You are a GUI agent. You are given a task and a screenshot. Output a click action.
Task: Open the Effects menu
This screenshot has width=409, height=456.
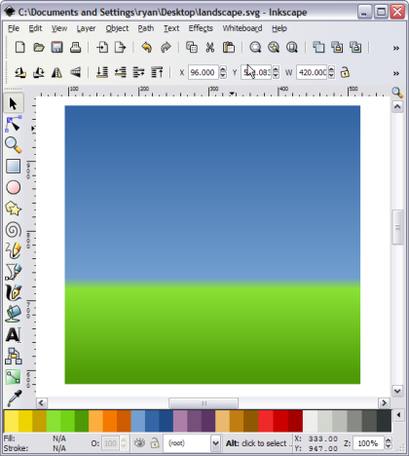point(201,28)
